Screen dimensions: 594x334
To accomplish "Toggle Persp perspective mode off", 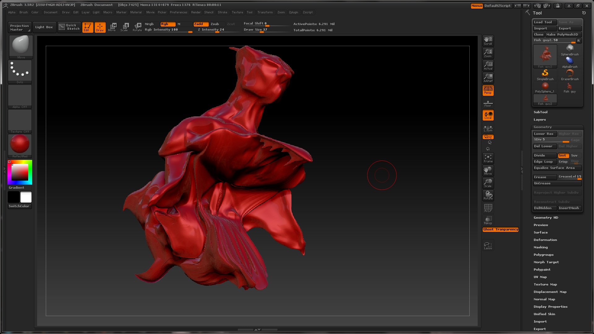I will [488, 90].
